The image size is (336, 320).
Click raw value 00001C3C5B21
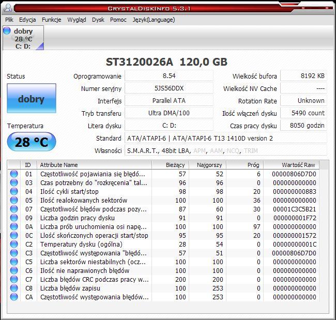pyautogui.click(x=295, y=209)
